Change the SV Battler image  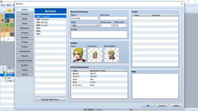[x=112, y=55]
